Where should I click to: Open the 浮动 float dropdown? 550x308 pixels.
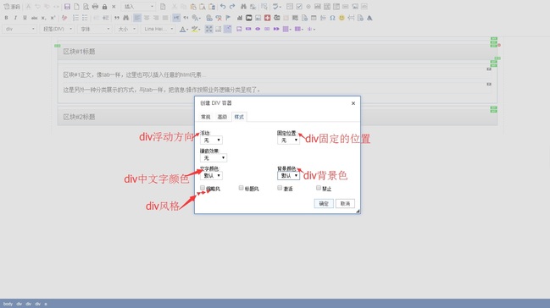click(x=211, y=140)
